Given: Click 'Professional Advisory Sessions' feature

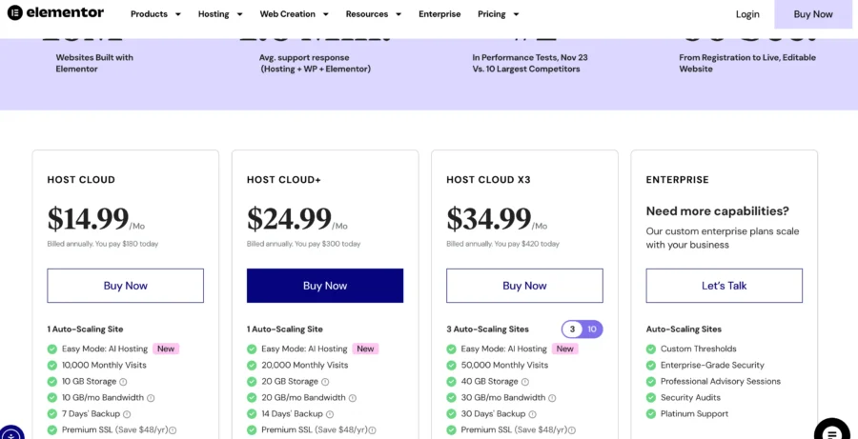Looking at the screenshot, I should 721,382.
